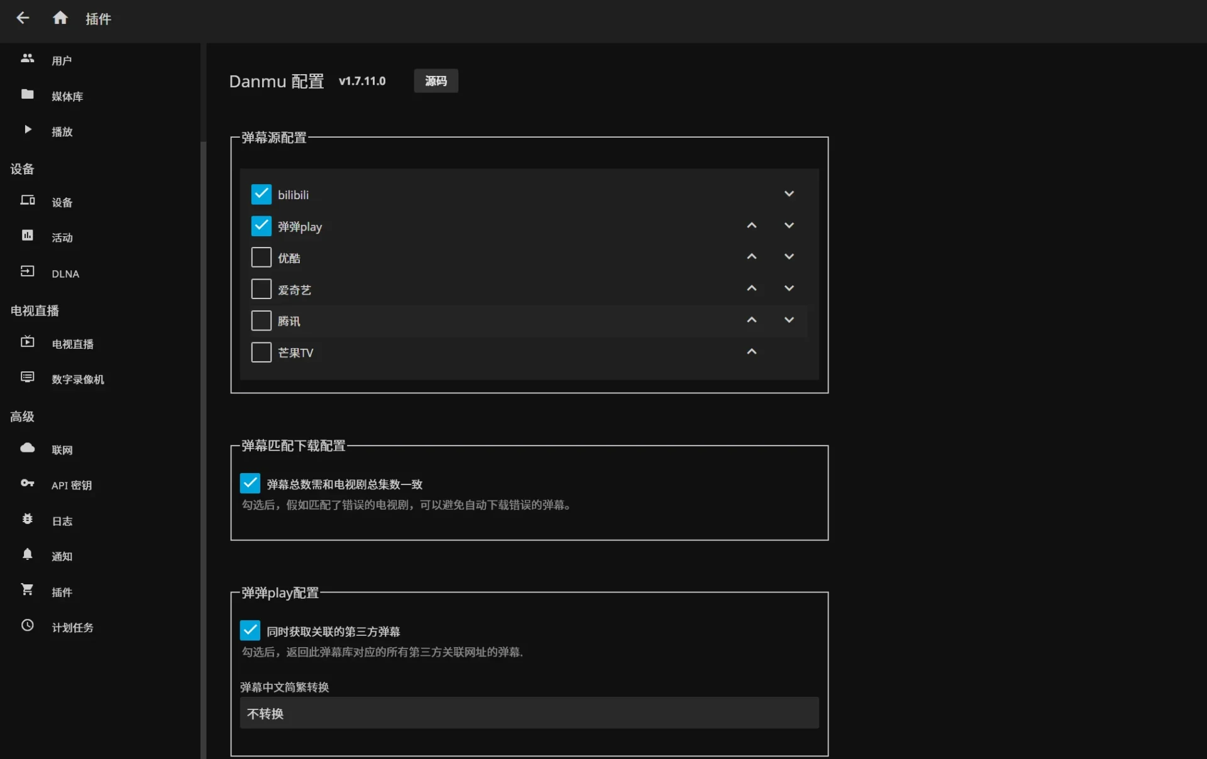The image size is (1207, 759).
Task: Move 腾讯 source down
Action: coord(789,320)
